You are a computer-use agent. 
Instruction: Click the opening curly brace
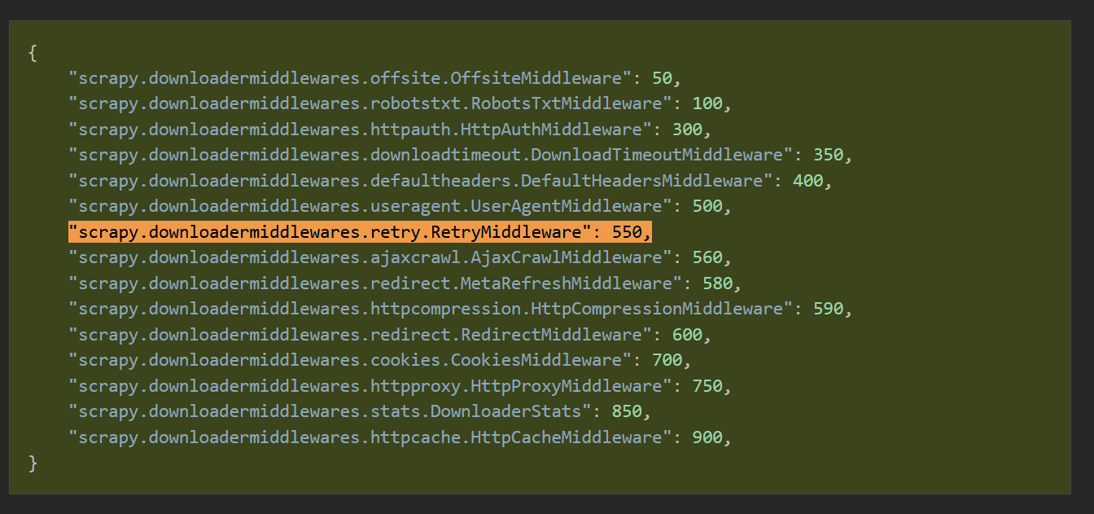point(33,53)
